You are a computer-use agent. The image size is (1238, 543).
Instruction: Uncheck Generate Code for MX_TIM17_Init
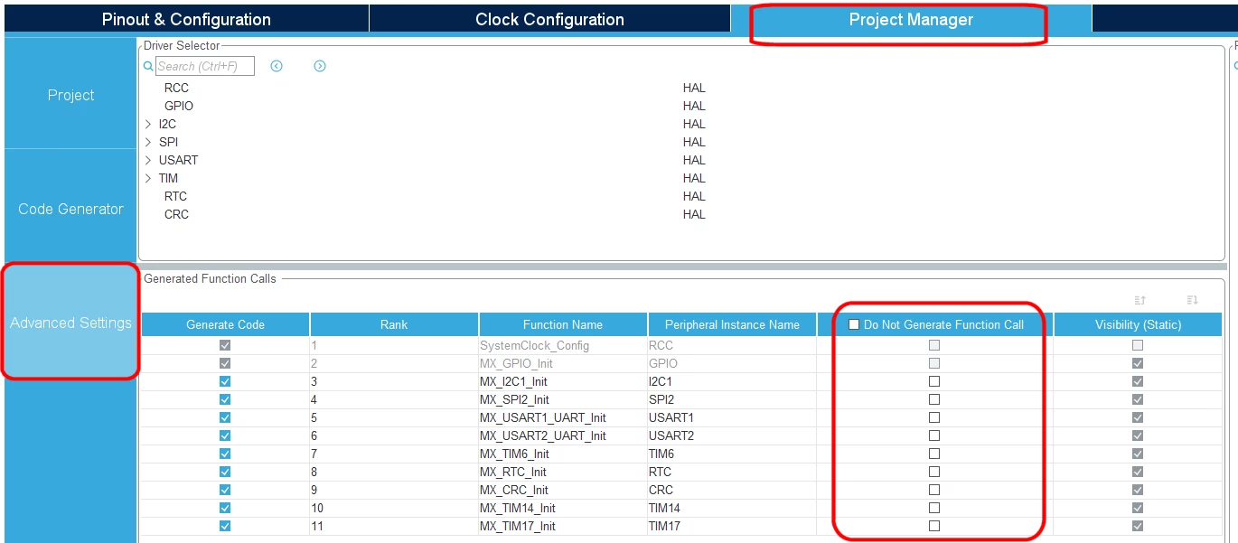225,526
